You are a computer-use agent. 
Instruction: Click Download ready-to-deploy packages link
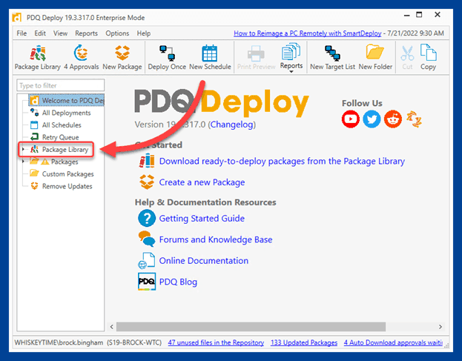[x=282, y=162]
